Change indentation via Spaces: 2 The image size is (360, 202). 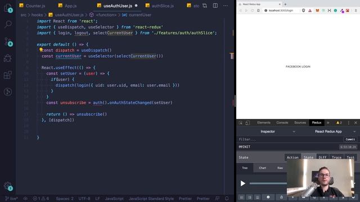(65, 199)
